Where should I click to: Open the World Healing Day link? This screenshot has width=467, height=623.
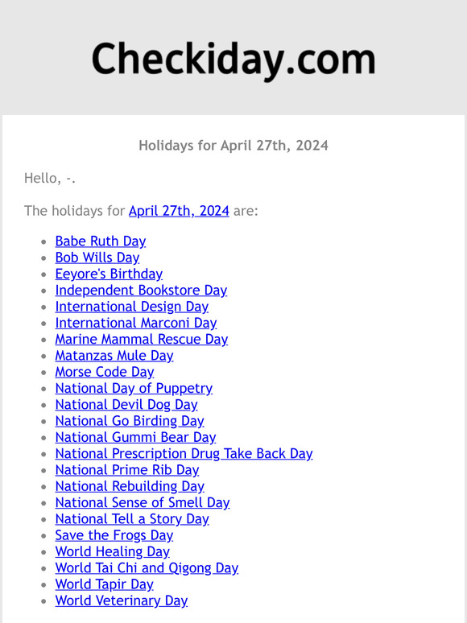coord(113,551)
